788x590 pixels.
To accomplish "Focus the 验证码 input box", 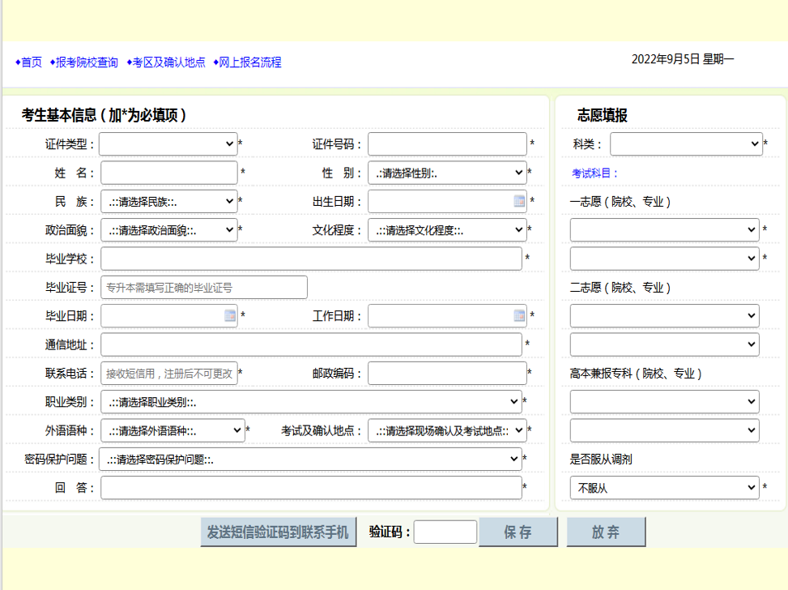I will [x=445, y=532].
